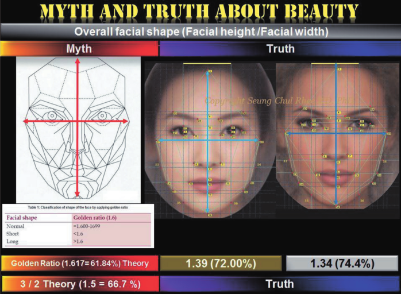Click the top blue 'Truth' header
Viewport: 401px width, 294px height.
click(x=280, y=49)
